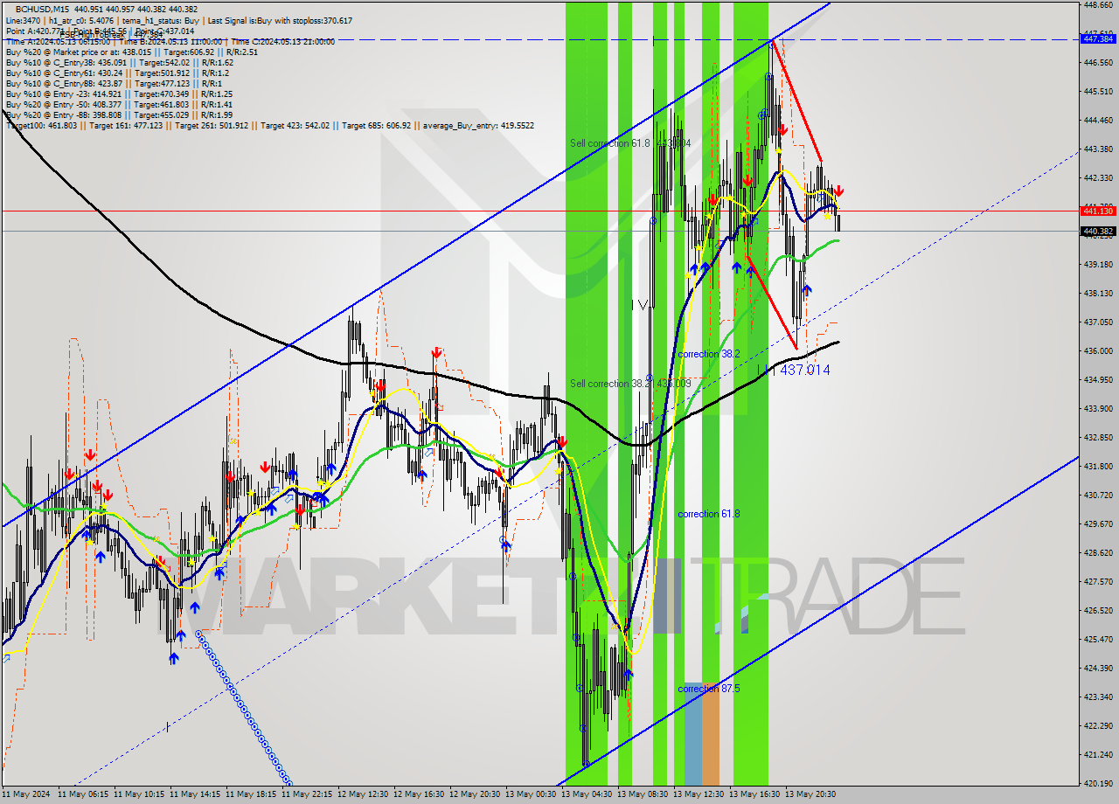Click the '12 May 12:30' time axis label
The image size is (1119, 804).
[363, 794]
